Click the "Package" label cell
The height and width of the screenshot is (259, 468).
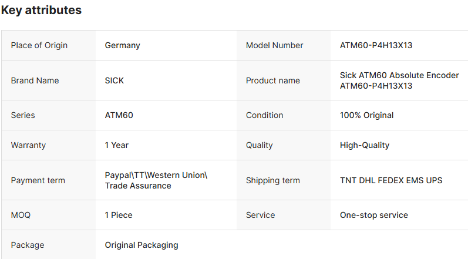[28, 245]
